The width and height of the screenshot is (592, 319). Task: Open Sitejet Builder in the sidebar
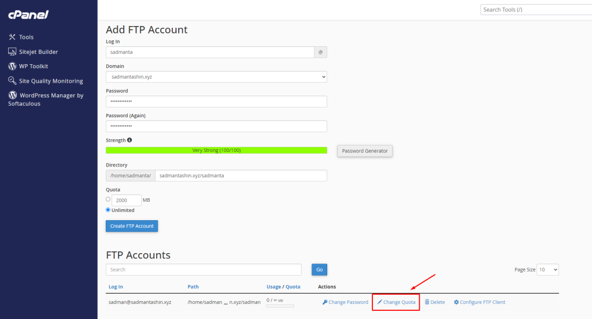38,51
